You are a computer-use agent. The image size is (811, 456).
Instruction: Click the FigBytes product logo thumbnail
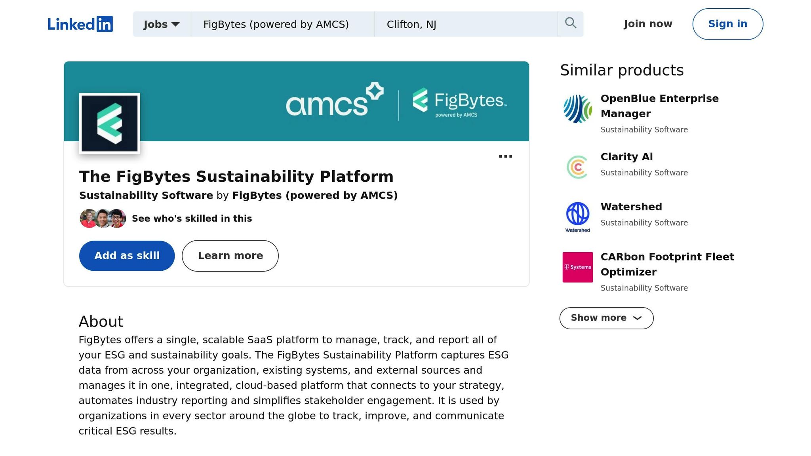(x=110, y=123)
